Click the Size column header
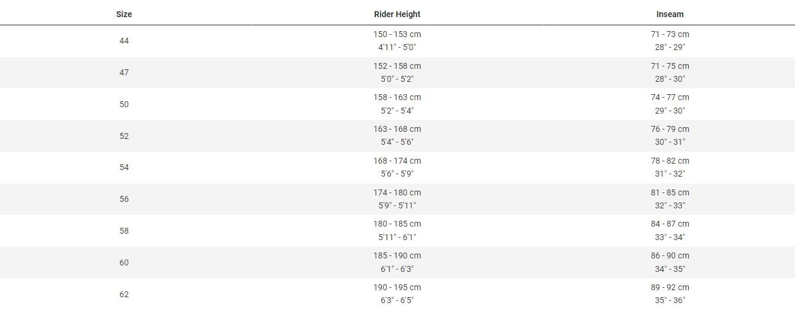This screenshot has width=795, height=319. (x=124, y=14)
